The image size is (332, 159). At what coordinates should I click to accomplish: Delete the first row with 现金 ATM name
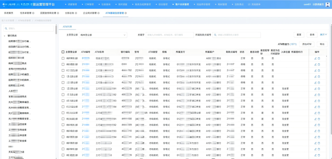pos(319,58)
